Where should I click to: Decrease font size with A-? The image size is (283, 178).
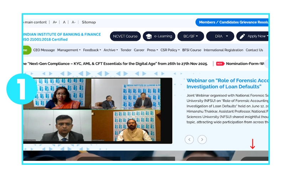tap(73, 22)
